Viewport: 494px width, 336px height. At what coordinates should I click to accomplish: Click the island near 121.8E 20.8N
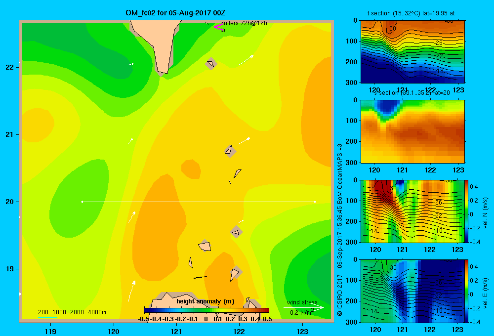[230, 151]
